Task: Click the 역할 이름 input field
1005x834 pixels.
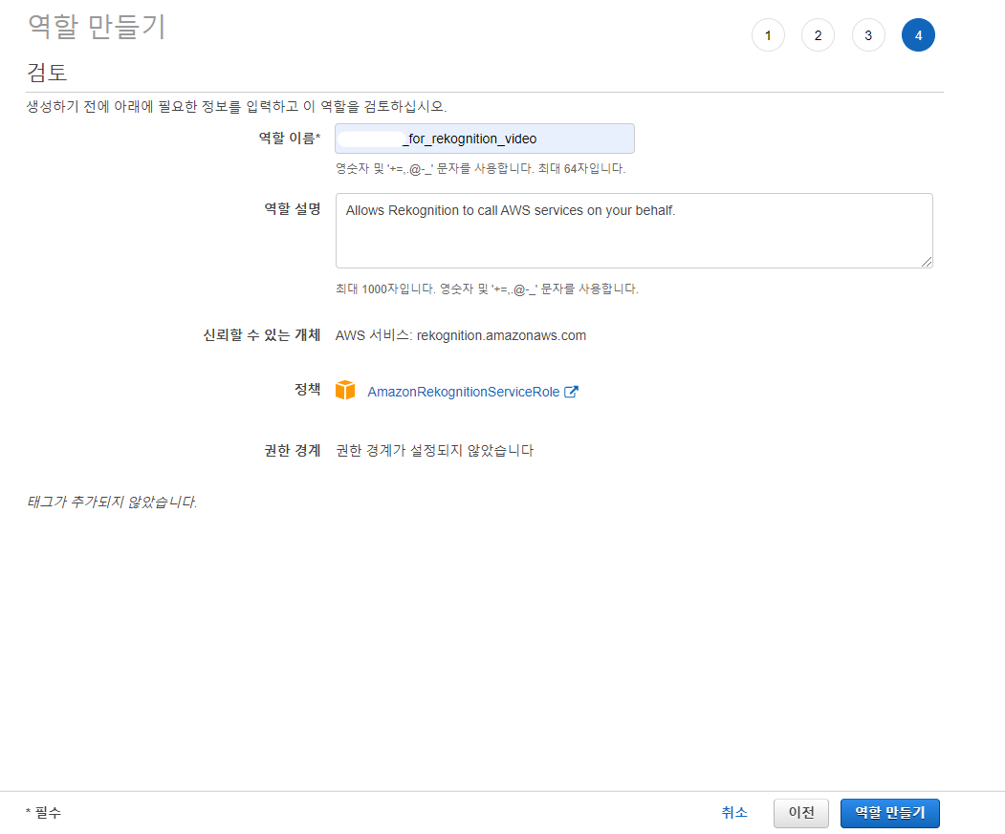Action: tap(485, 139)
